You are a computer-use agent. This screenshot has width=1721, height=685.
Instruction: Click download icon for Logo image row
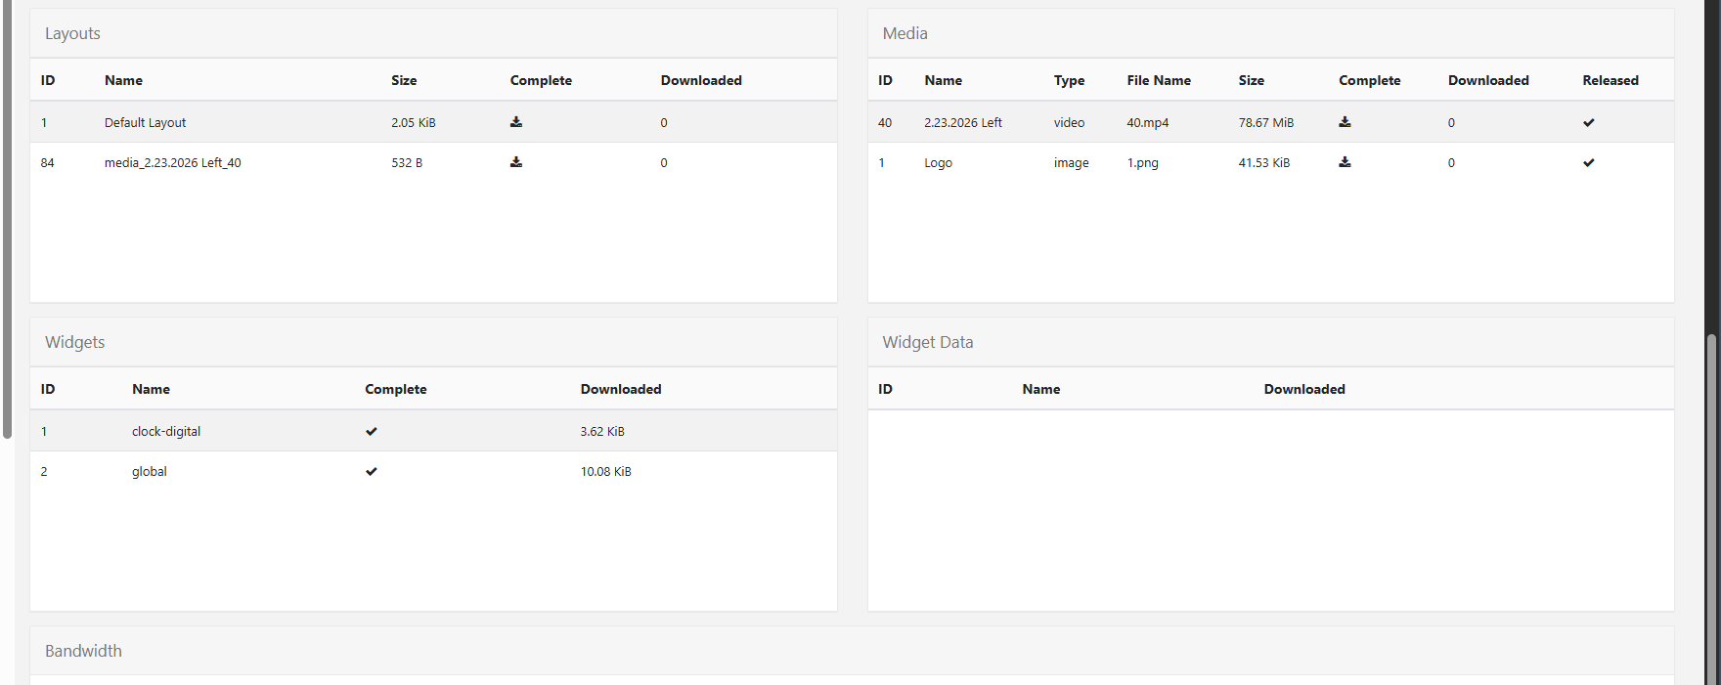1345,162
